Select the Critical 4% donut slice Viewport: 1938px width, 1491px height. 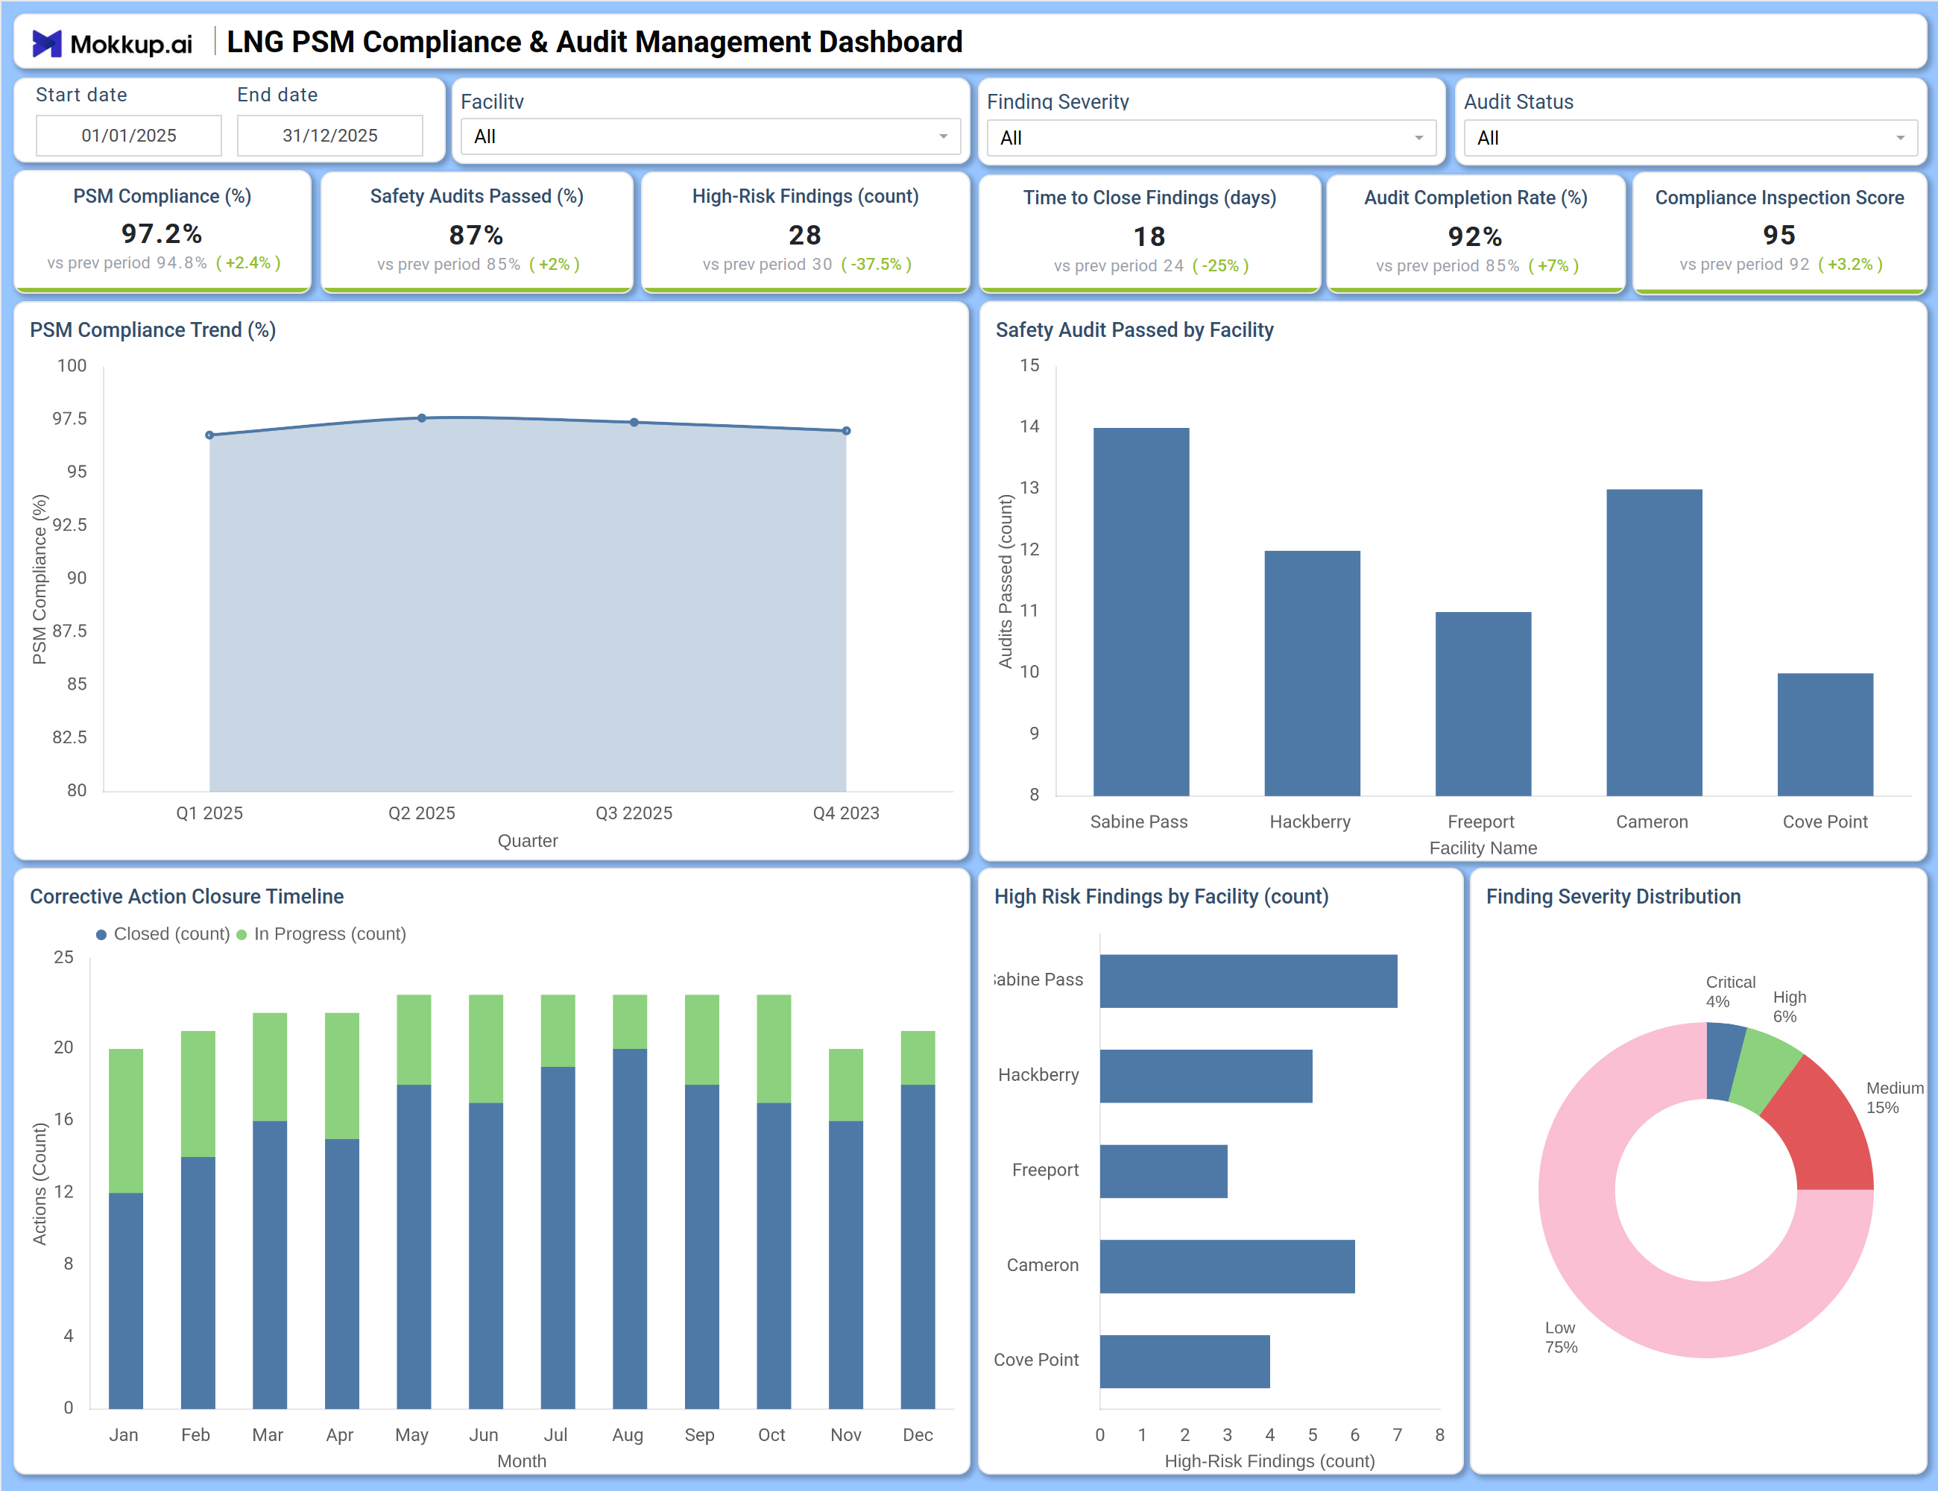click(x=1723, y=1062)
